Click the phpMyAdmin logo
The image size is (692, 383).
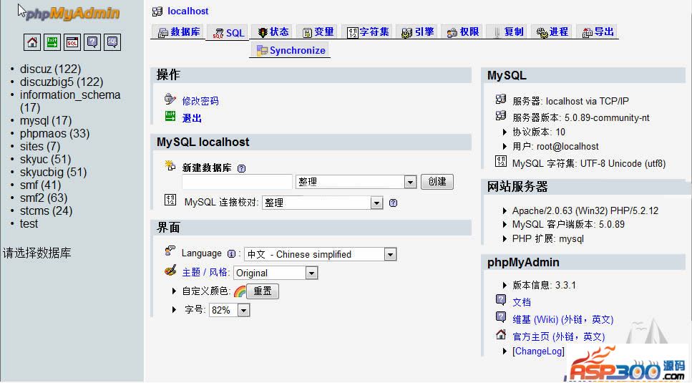(x=72, y=13)
